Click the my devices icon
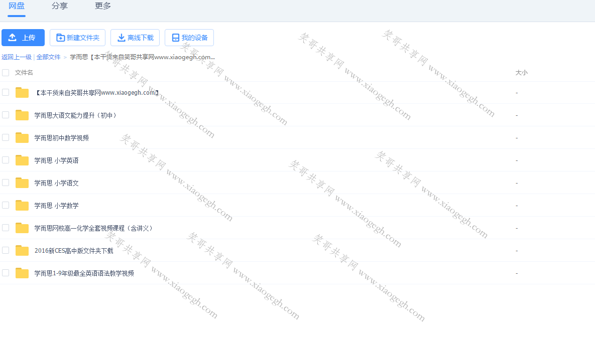 tap(176, 38)
